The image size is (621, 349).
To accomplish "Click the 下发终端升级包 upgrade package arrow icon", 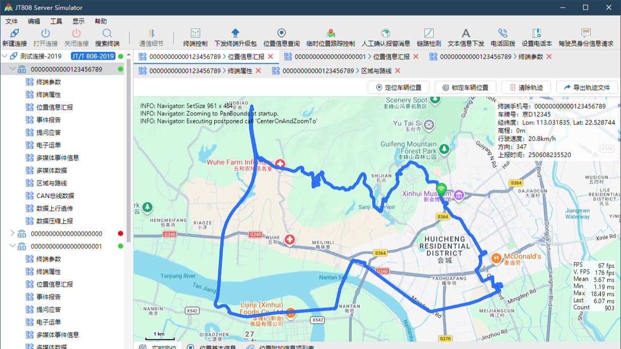I will 235,33.
